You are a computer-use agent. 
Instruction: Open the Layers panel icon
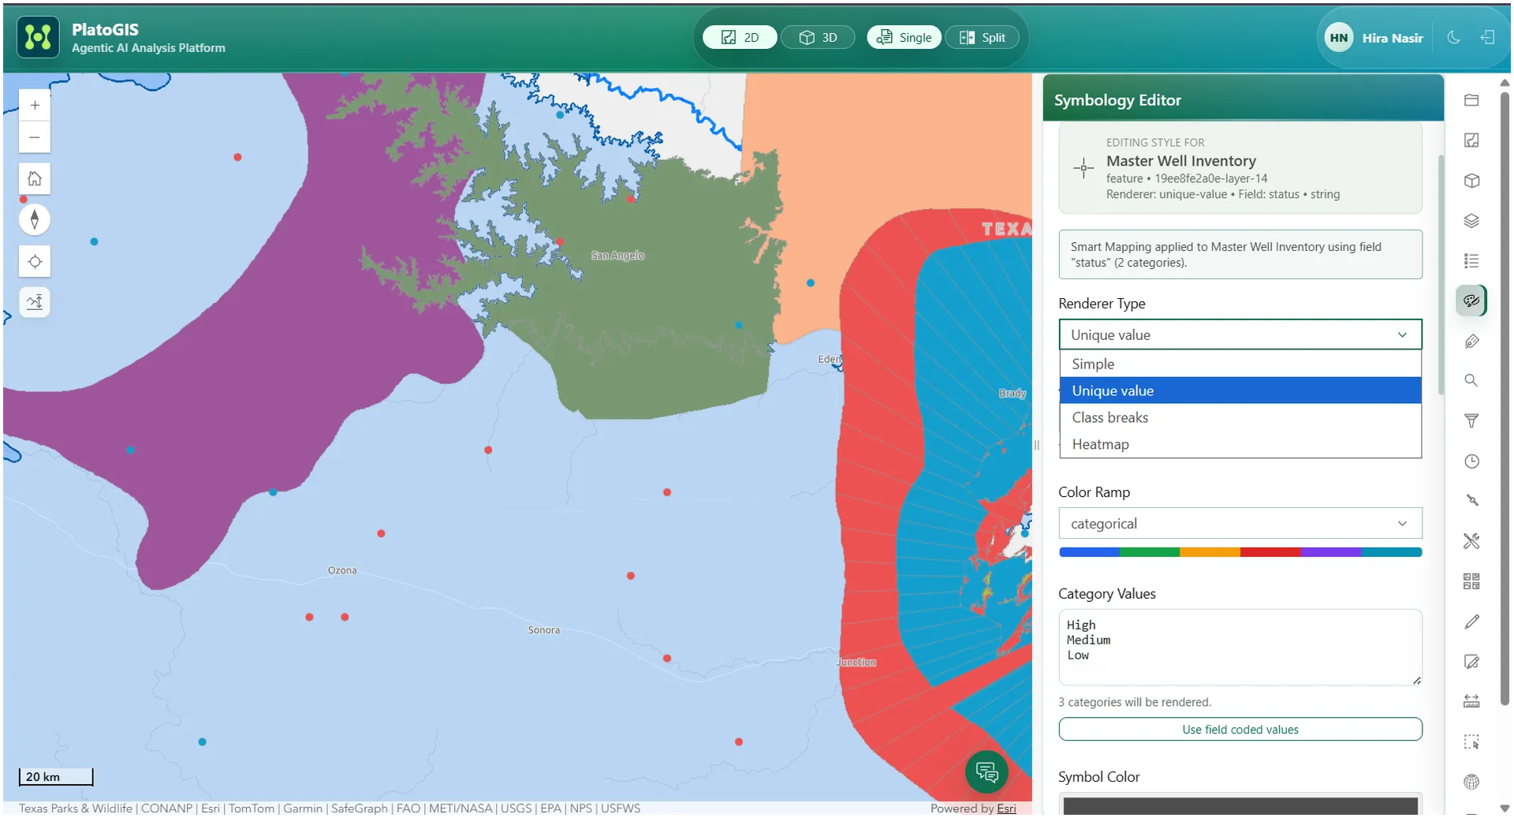1471,221
